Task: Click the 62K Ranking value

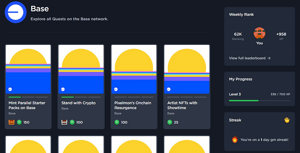Action: point(238,34)
